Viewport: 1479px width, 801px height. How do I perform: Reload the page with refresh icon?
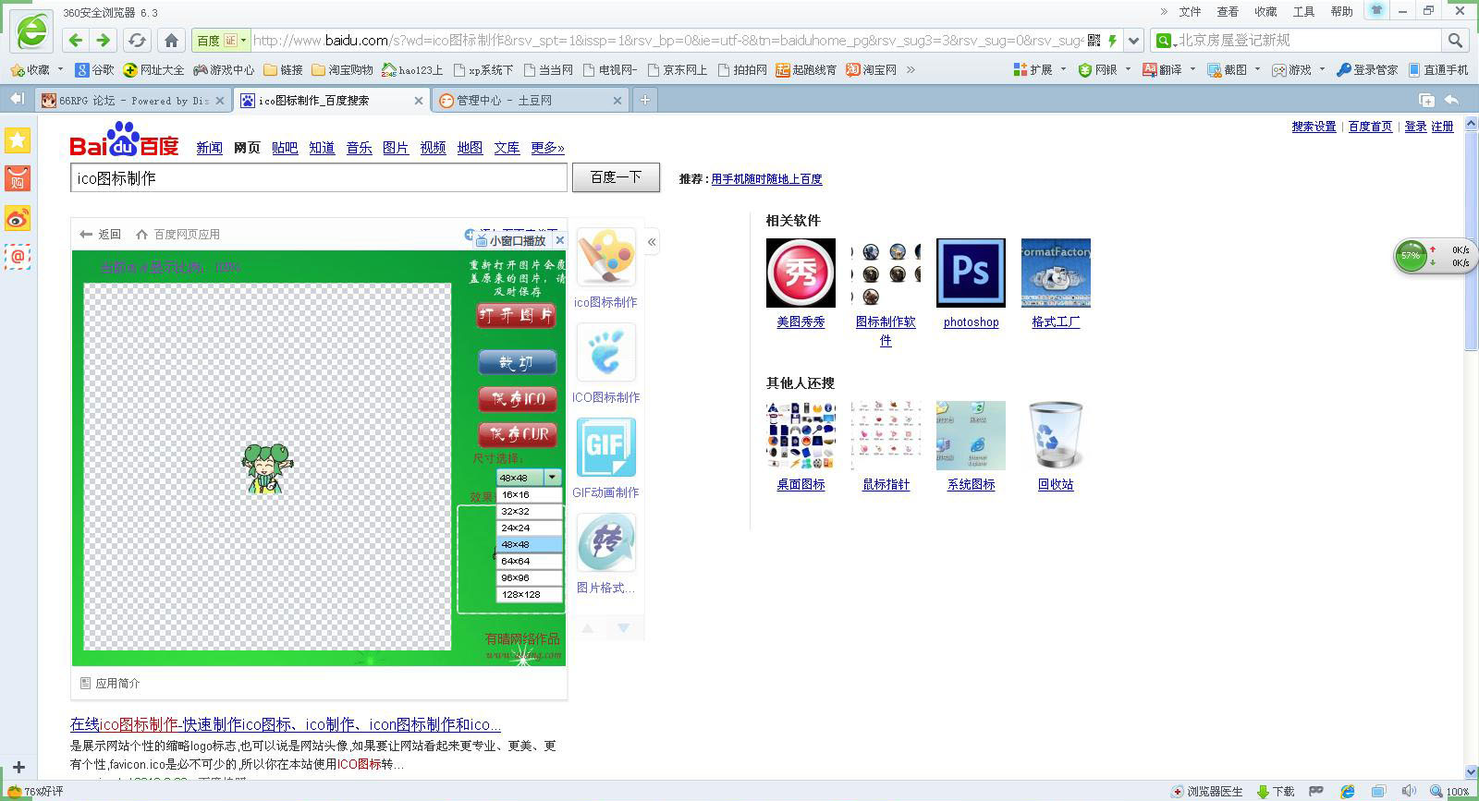pyautogui.click(x=137, y=40)
